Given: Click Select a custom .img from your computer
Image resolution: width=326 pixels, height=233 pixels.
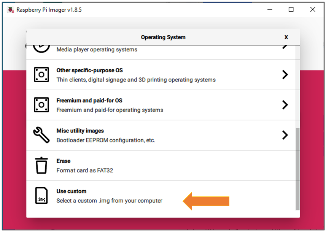Looking at the screenshot, I should click(109, 201).
